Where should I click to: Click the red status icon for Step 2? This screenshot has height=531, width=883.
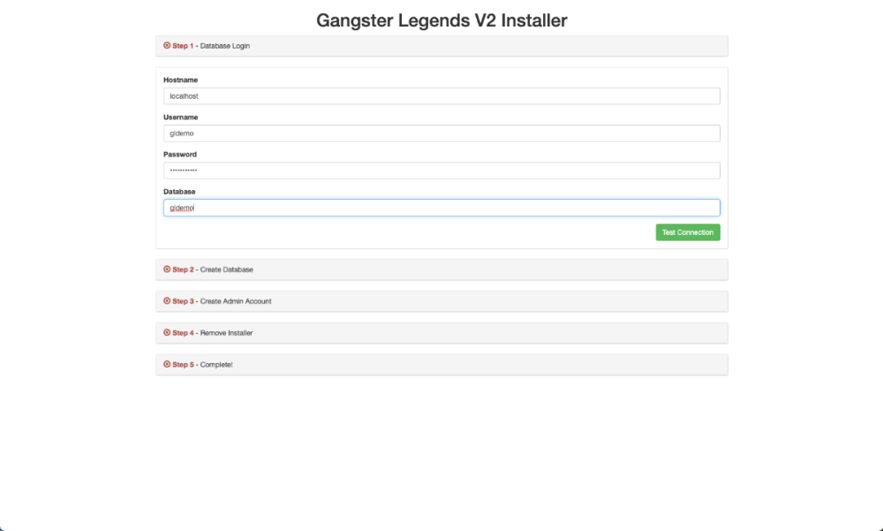(x=167, y=269)
